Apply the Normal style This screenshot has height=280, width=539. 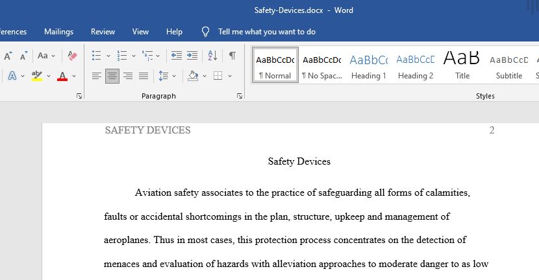tap(275, 65)
